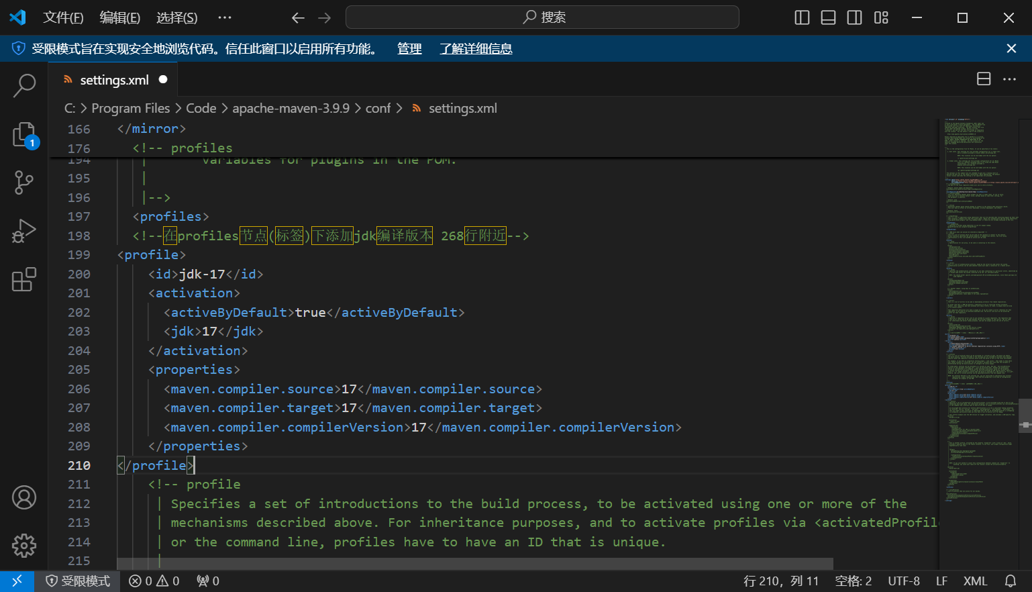Open the title bar overflow menu (…)
Viewport: 1032px width, 592px height.
pos(225,18)
